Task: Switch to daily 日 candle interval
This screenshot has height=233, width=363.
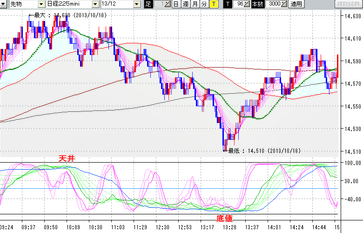Action: tap(175, 4)
